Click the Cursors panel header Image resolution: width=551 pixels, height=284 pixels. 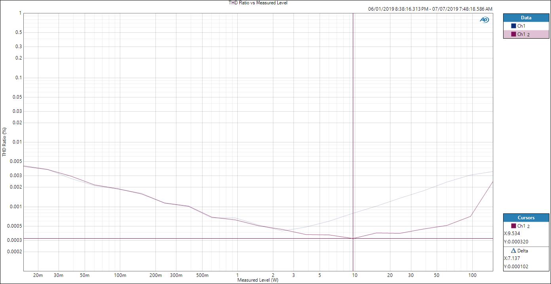(526, 218)
